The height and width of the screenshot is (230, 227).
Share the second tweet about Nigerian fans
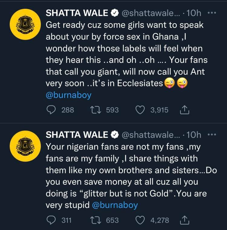point(185,220)
